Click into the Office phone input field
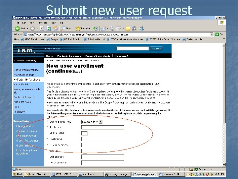This screenshot has width=238, height=179. pos(102,162)
